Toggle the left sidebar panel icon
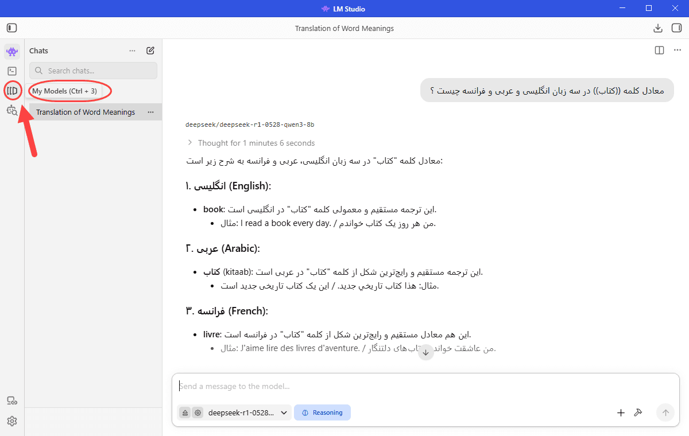Image resolution: width=689 pixels, height=436 pixels. tap(12, 28)
